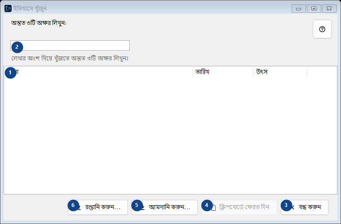341x224 pixels.
Task: Sort by the তারিখ column header
Action: coord(223,72)
